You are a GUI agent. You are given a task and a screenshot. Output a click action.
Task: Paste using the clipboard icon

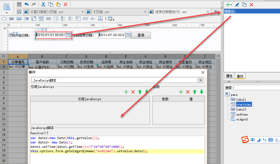coord(58,4)
